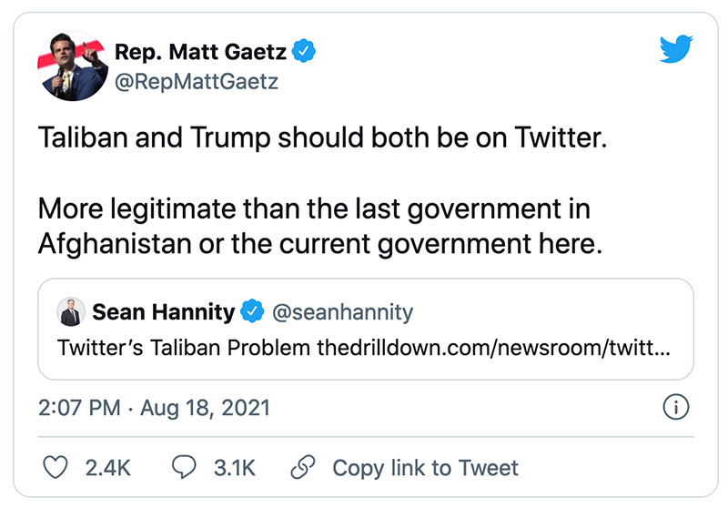728x508 pixels.
Task: Open the Twitter info circle icon
Action: (x=673, y=409)
